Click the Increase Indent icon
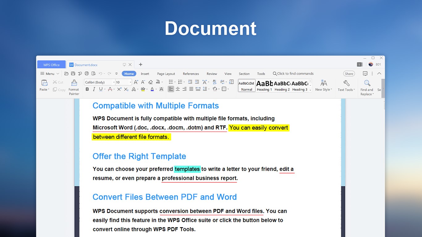Screen dimensions: 422x237 pyautogui.click(x=197, y=82)
